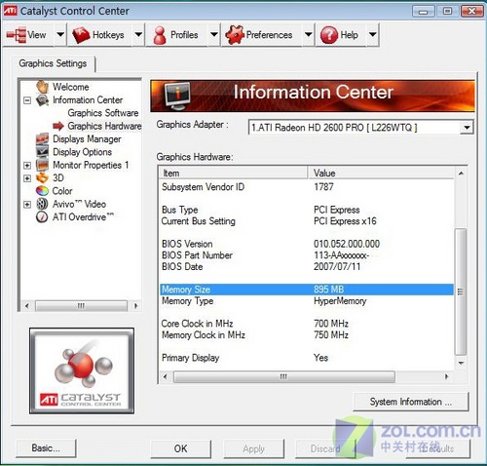The image size is (487, 466).
Task: Click the ATI Catalyst logo thumbnail
Action: (x=82, y=370)
